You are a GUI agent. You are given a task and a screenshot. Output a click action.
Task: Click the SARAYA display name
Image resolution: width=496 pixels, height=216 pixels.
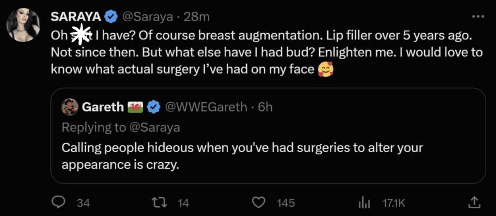point(76,17)
